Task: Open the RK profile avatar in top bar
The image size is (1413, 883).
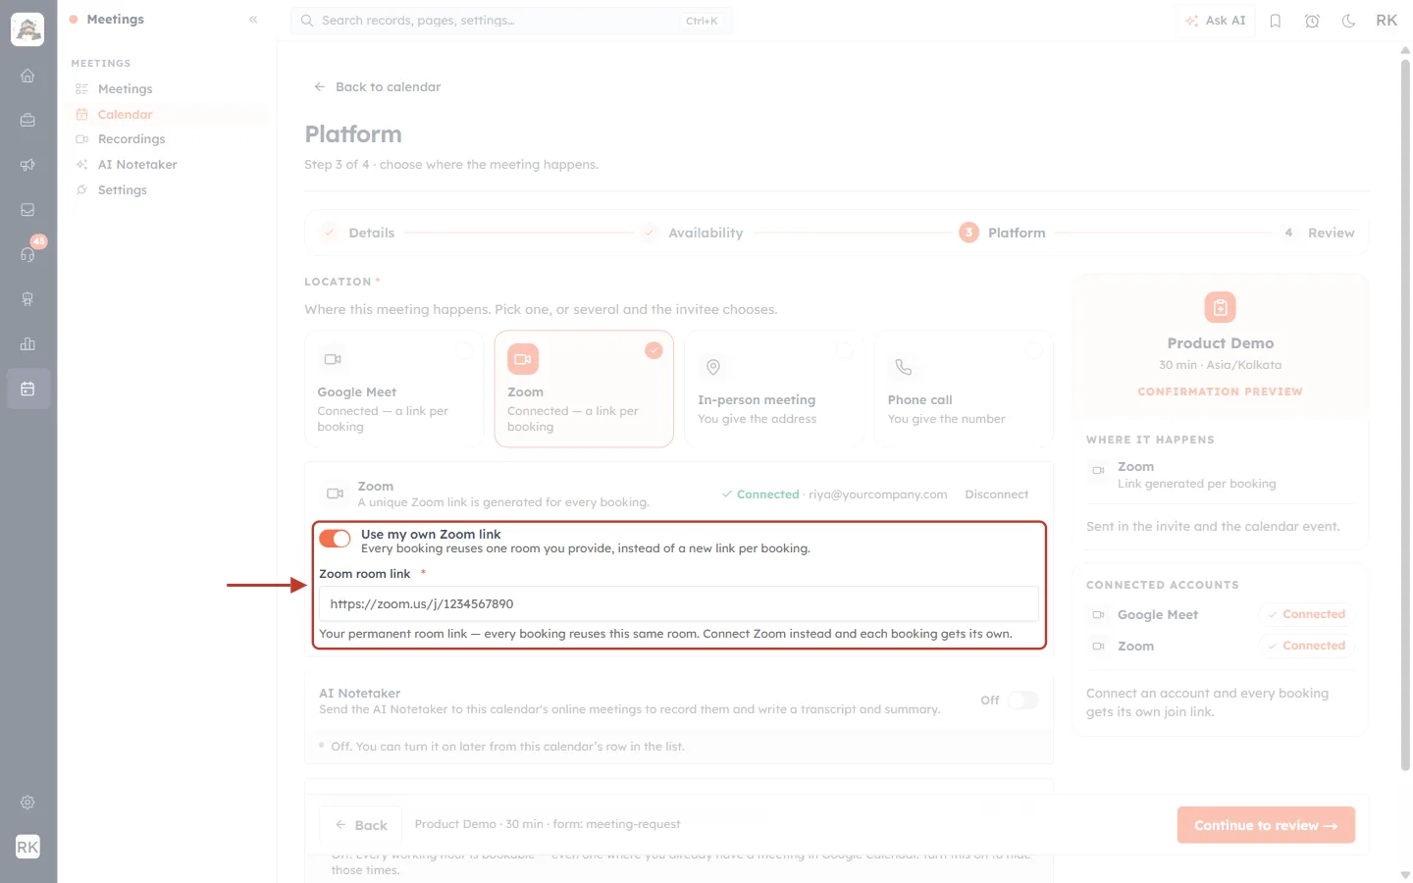Action: 1387,21
